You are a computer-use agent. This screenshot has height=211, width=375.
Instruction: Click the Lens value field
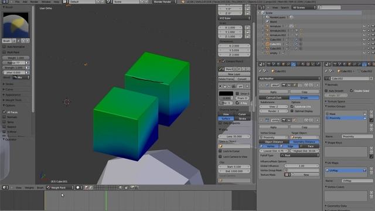234,137
